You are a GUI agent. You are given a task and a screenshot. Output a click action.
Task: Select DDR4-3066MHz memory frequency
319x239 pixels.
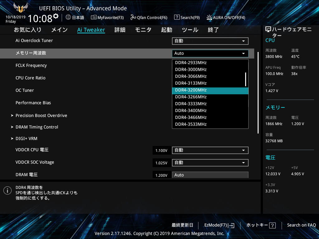[210, 77]
